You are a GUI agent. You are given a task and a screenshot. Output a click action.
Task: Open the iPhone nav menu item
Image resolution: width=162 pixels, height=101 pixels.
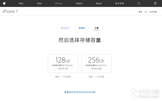[59, 4]
